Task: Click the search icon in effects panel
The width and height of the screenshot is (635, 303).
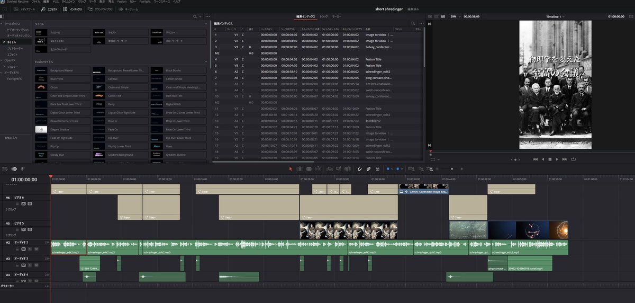Action: coord(194,17)
